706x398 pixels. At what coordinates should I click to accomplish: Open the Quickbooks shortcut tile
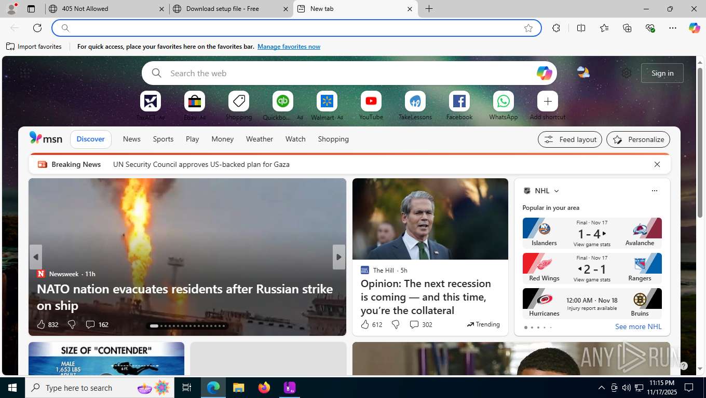tap(283, 101)
